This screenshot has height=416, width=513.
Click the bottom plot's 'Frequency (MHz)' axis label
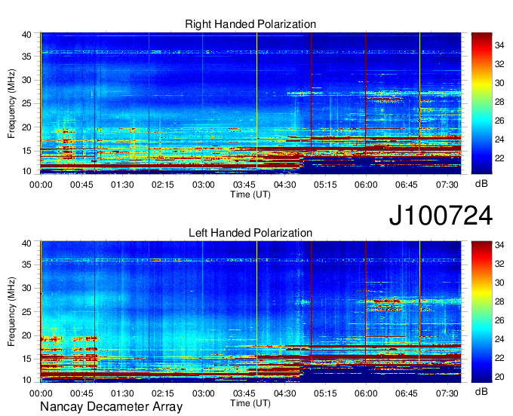[x=11, y=312]
